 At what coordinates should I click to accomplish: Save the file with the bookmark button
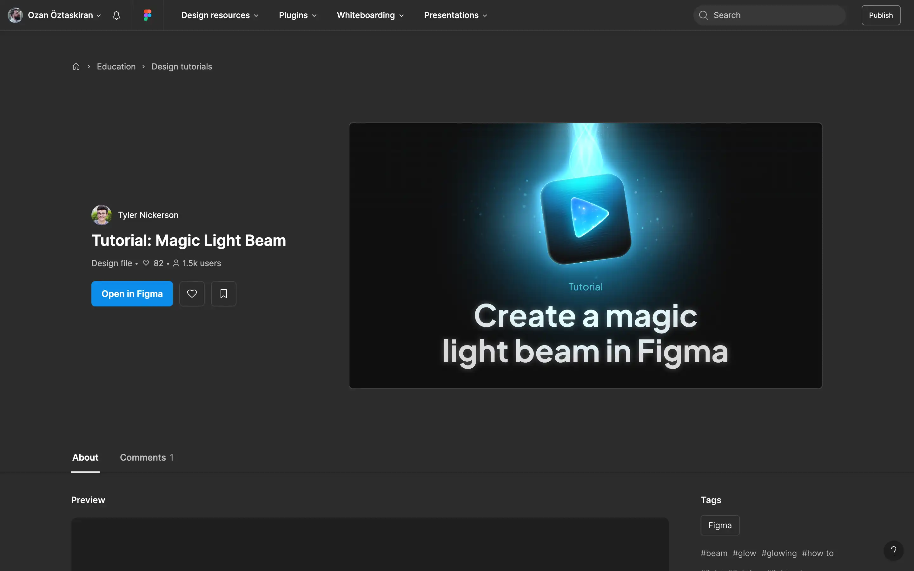coord(224,293)
